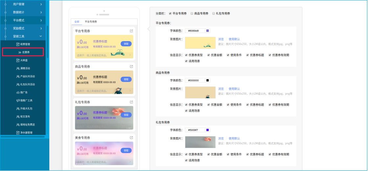Click 使用默认 for 商品专用券 background image
368x171 pixels.
click(x=234, y=89)
